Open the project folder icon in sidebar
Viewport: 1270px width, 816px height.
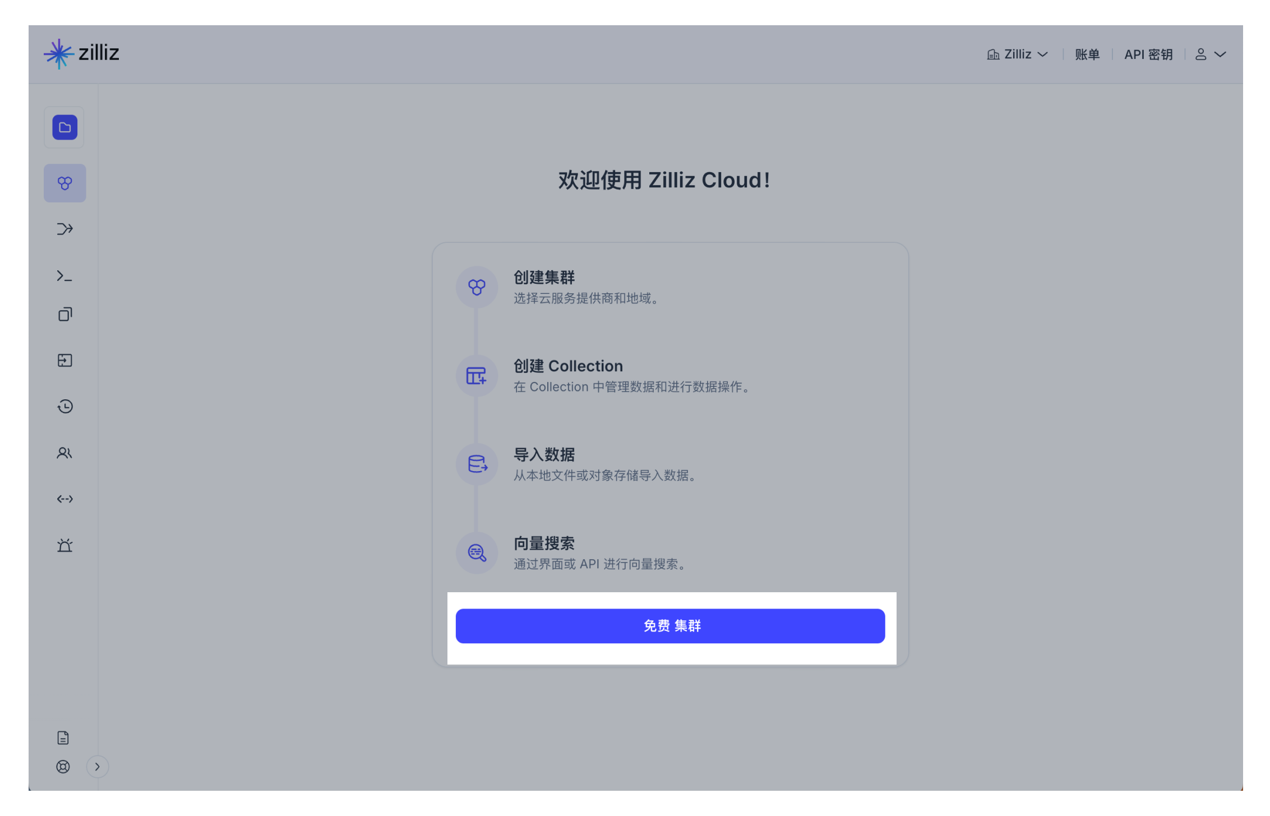coord(64,127)
